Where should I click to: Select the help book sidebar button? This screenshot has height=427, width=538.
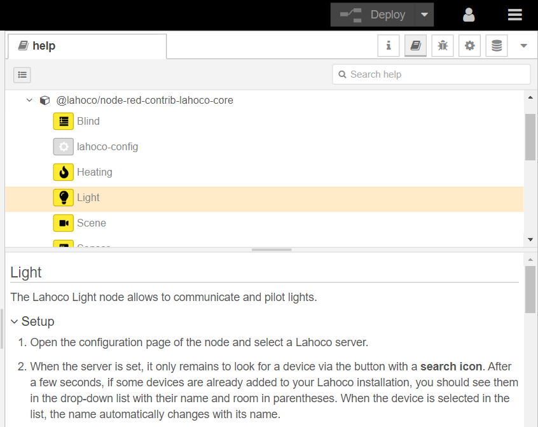[x=415, y=46]
